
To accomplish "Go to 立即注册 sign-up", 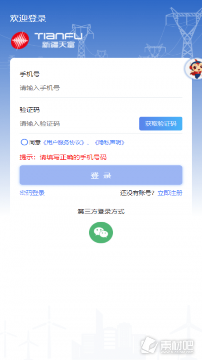I will pos(170,193).
